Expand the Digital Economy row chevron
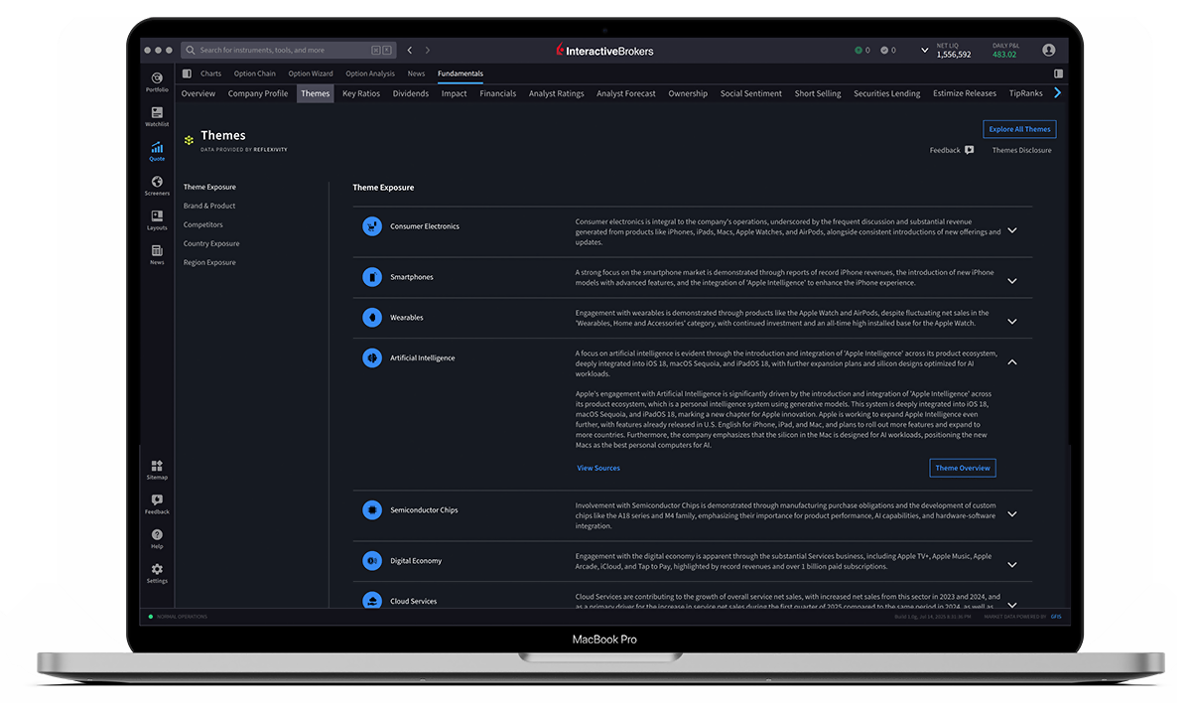 (1012, 565)
